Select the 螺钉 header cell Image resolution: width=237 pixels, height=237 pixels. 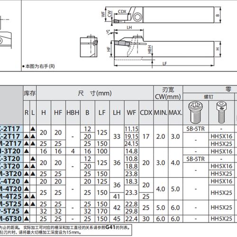[x=209, y=97]
